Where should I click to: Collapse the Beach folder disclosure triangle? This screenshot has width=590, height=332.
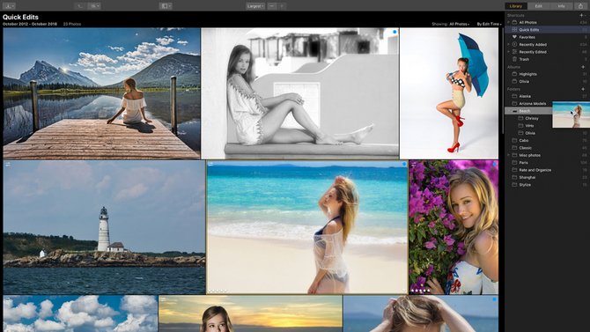509,111
